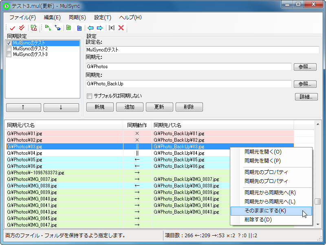This screenshot has height=245, width=326.
Task: Click the 新規 button
Action: (x=100, y=107)
